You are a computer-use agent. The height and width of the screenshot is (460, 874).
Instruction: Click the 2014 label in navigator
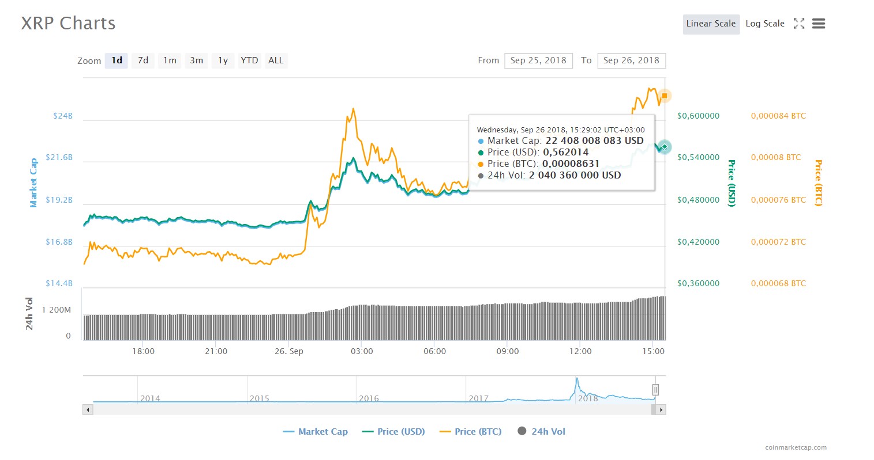point(150,398)
